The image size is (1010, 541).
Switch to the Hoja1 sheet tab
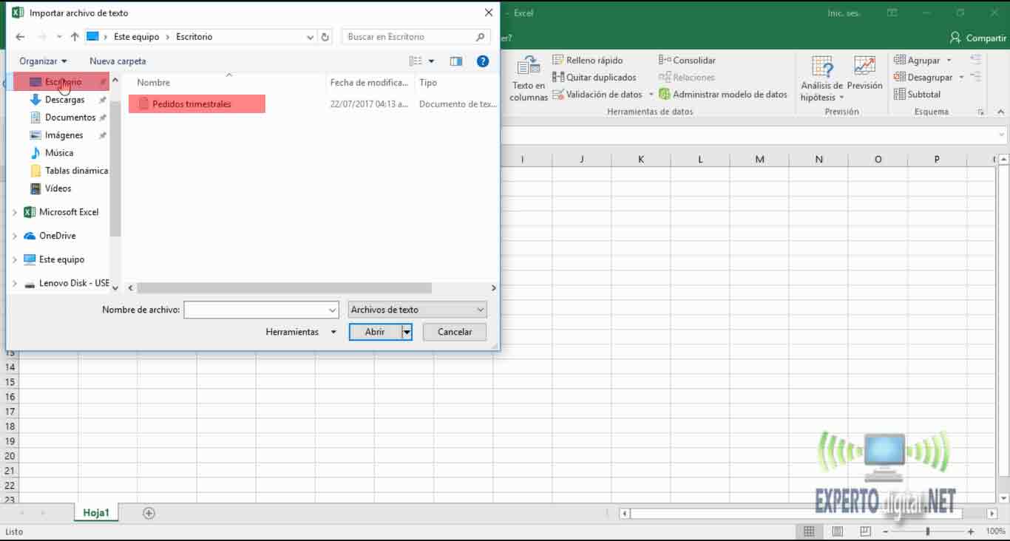96,511
